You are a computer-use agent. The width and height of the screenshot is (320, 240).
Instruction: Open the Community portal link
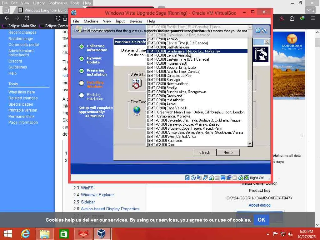tap(23, 44)
